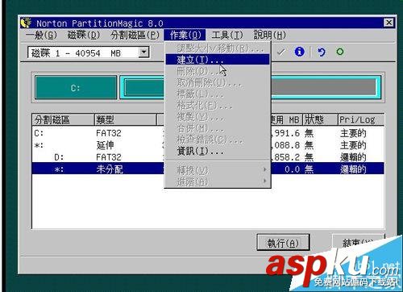Click the blue undo arrow icon
Image resolution: width=403 pixels, height=292 pixels.
click(x=322, y=52)
